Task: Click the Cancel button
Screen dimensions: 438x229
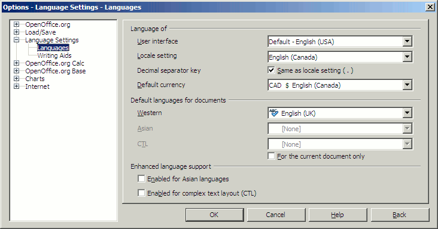Action: [x=276, y=215]
